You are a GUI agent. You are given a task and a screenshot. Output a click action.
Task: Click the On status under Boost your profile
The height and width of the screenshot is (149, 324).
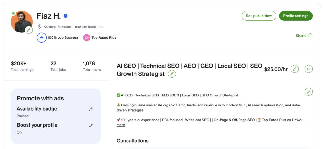[19, 132]
